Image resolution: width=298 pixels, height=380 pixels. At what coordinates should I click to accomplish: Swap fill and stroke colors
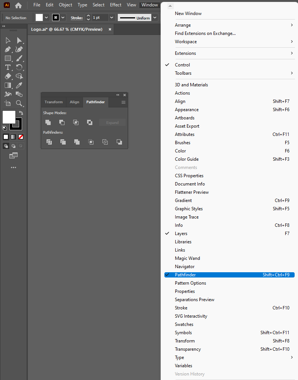point(21,113)
